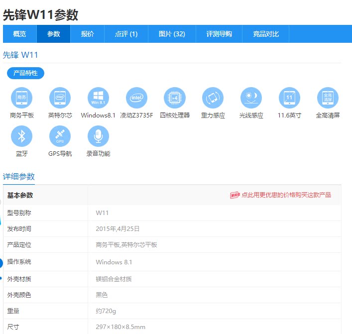352x334 pixels.
Task: Open the 竞品对比 tab
Action: tap(266, 34)
